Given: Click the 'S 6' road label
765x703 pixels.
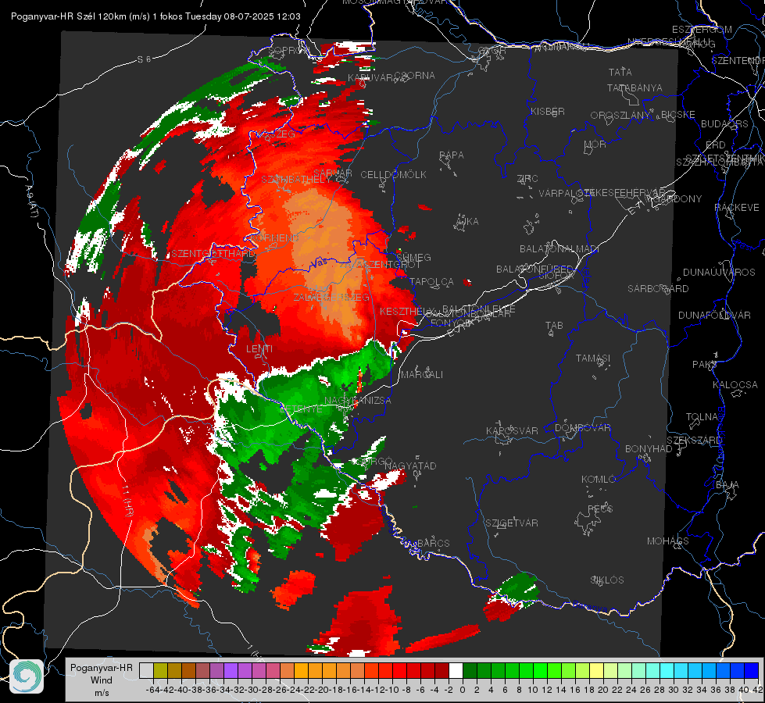Looking at the screenshot, I should point(144,59).
